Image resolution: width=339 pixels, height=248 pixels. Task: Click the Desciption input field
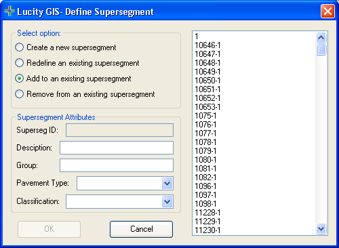point(117,148)
